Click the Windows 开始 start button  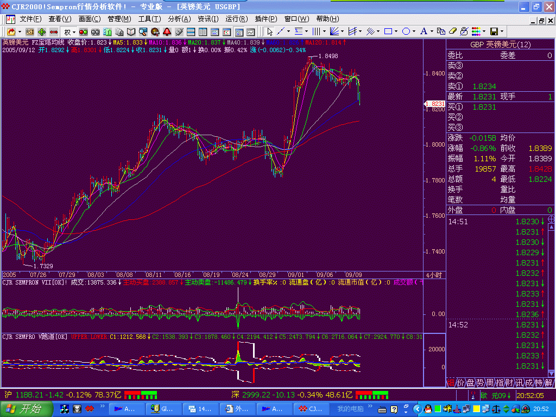pos(26,409)
